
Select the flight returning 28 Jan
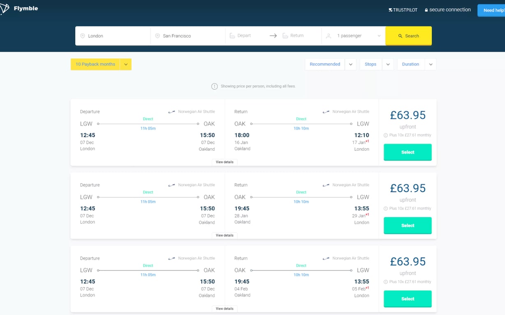[x=408, y=226]
